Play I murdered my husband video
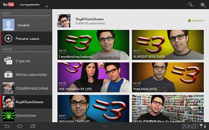 [93, 45]
